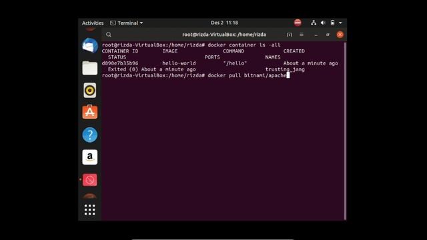Click the container ID d898e7b35b96

[120, 63]
